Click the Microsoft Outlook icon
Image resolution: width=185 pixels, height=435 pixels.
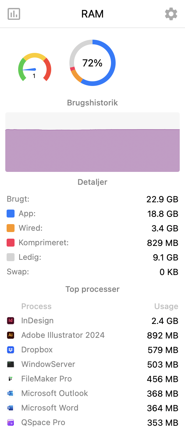coord(11,393)
